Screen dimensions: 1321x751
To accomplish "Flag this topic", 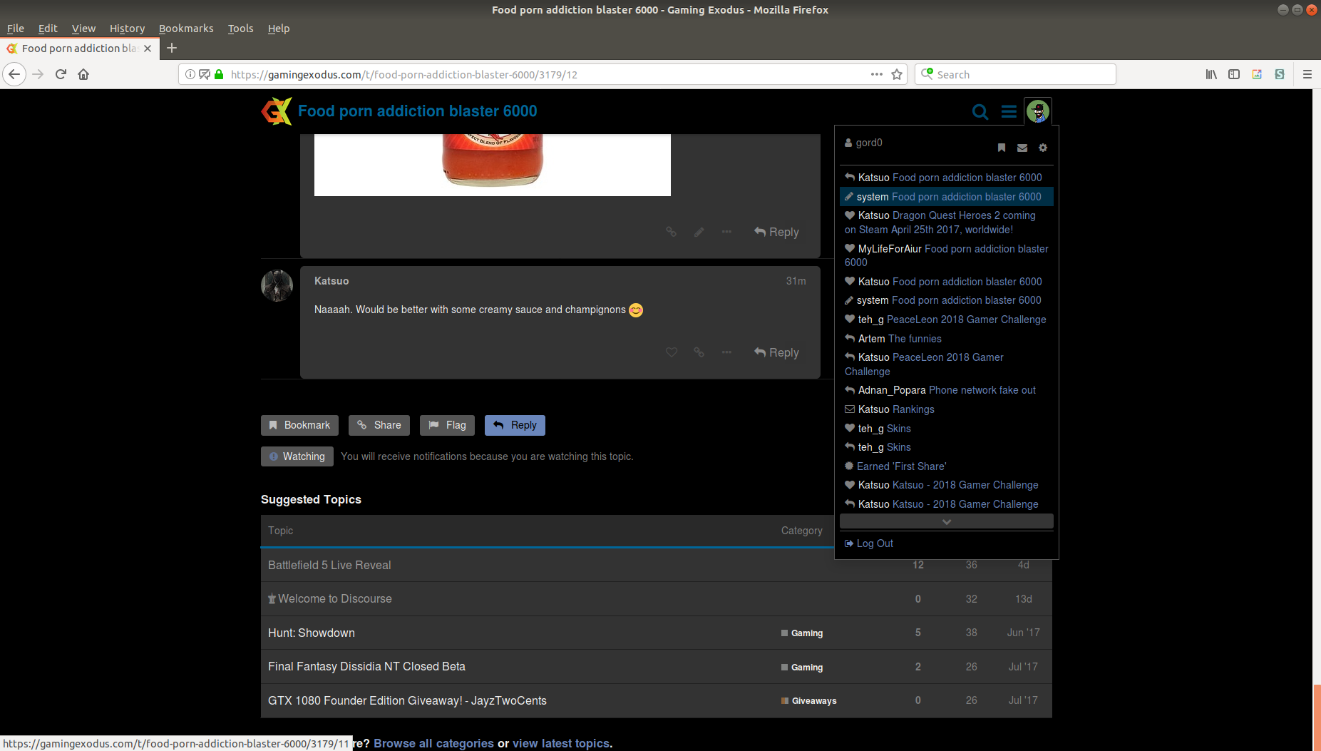I will coord(447,425).
